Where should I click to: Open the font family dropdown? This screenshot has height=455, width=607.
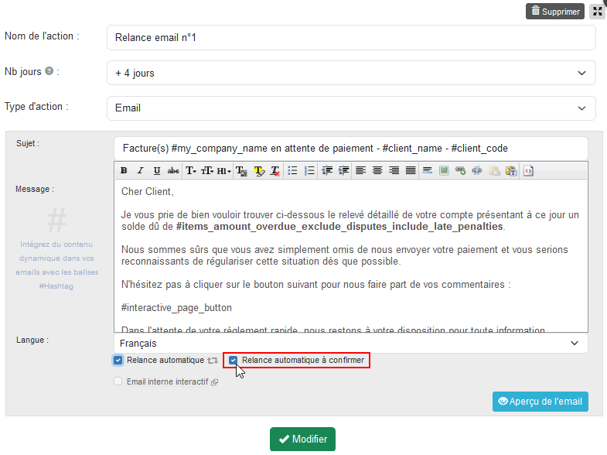click(x=191, y=170)
